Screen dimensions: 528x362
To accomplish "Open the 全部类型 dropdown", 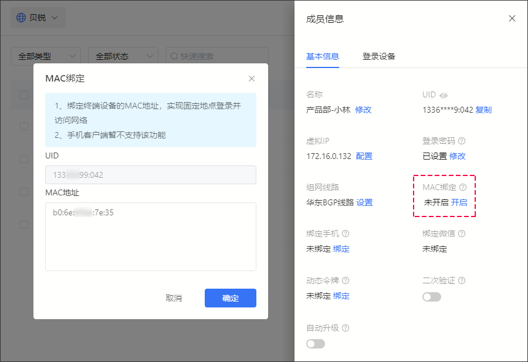I will [46, 56].
